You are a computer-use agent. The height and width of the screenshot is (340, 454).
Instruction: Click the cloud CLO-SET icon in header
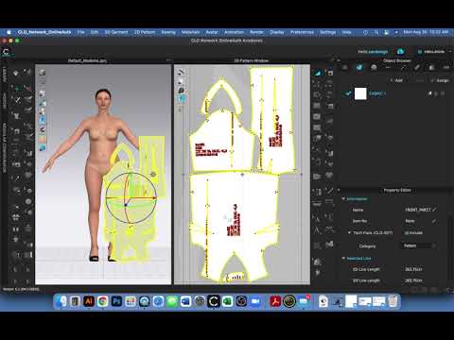(x=401, y=52)
